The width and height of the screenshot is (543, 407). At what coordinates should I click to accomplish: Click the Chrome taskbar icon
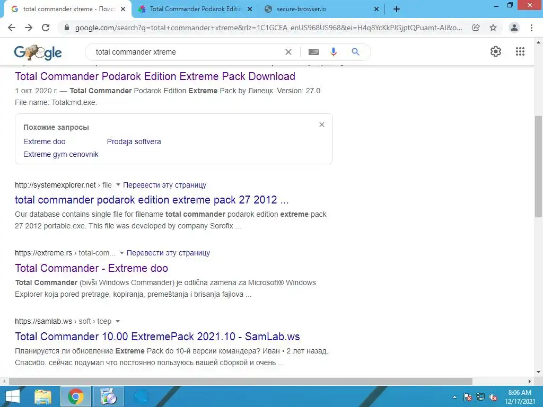(76, 396)
